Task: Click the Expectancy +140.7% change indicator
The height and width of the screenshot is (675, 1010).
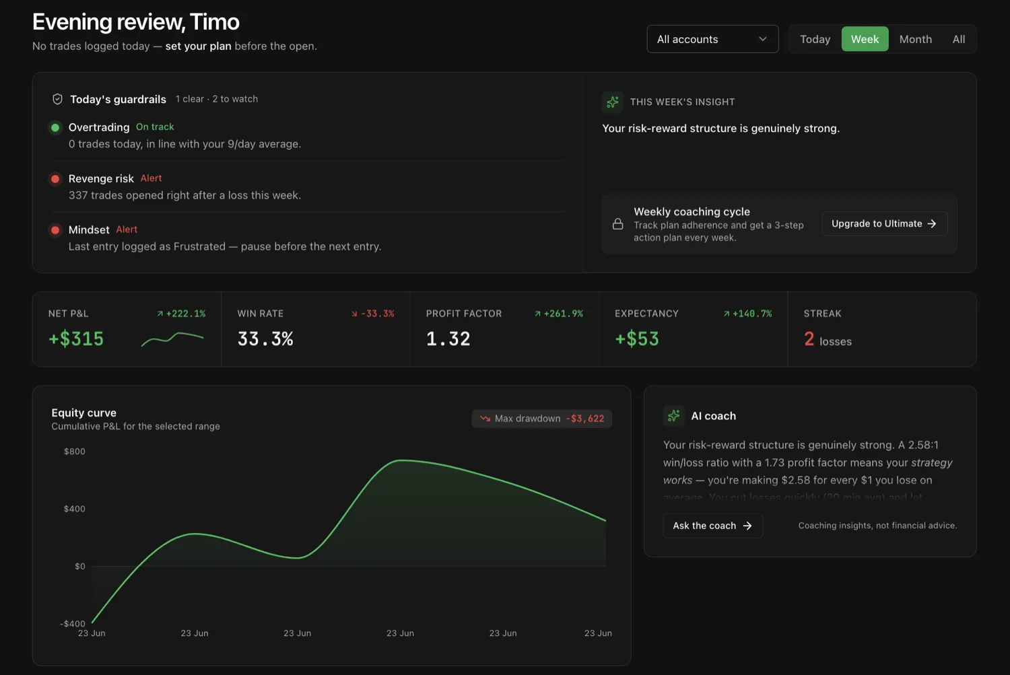Action: [x=747, y=314]
